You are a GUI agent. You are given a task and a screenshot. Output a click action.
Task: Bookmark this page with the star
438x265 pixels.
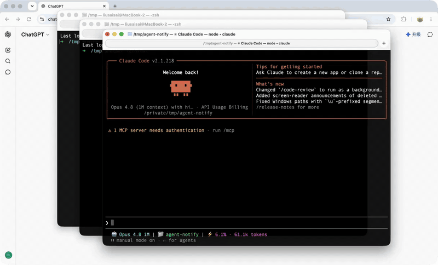pos(388,19)
